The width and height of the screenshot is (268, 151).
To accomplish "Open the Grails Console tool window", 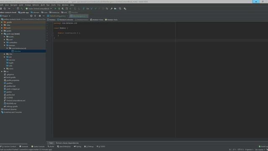I will (x=38, y=146).
